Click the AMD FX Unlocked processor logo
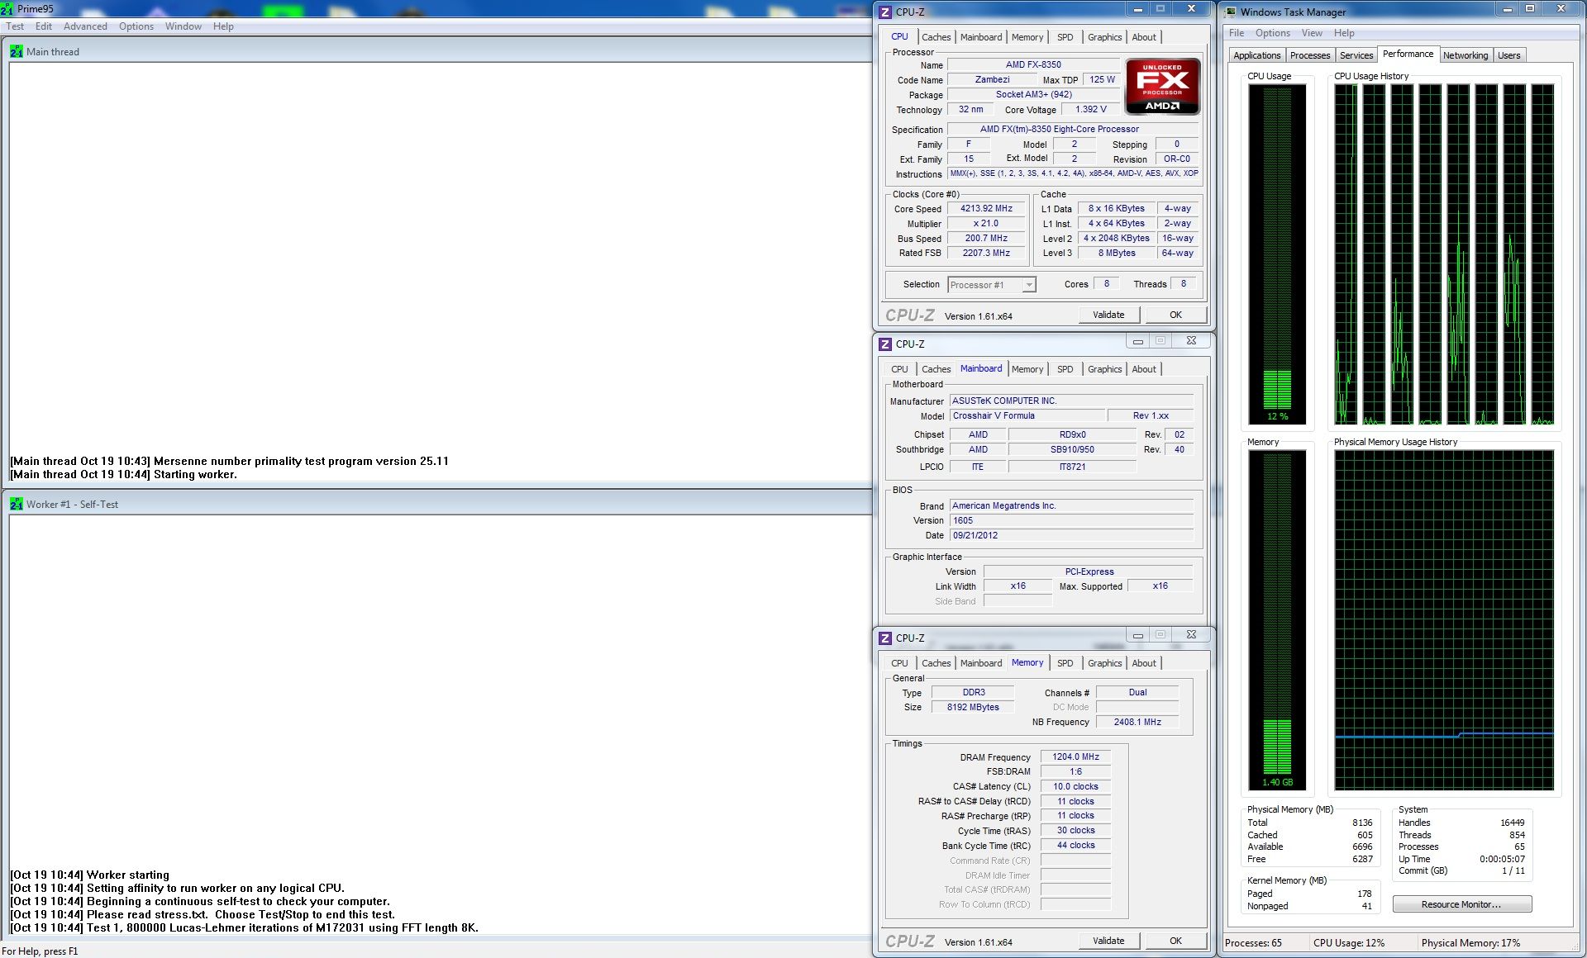The height and width of the screenshot is (958, 1587). [1162, 86]
